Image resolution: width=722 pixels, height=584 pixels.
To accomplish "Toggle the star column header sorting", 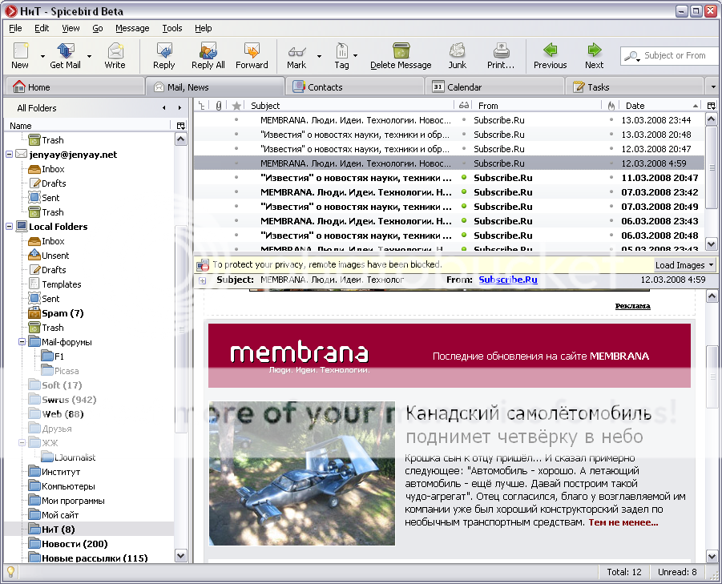I will pyautogui.click(x=236, y=106).
